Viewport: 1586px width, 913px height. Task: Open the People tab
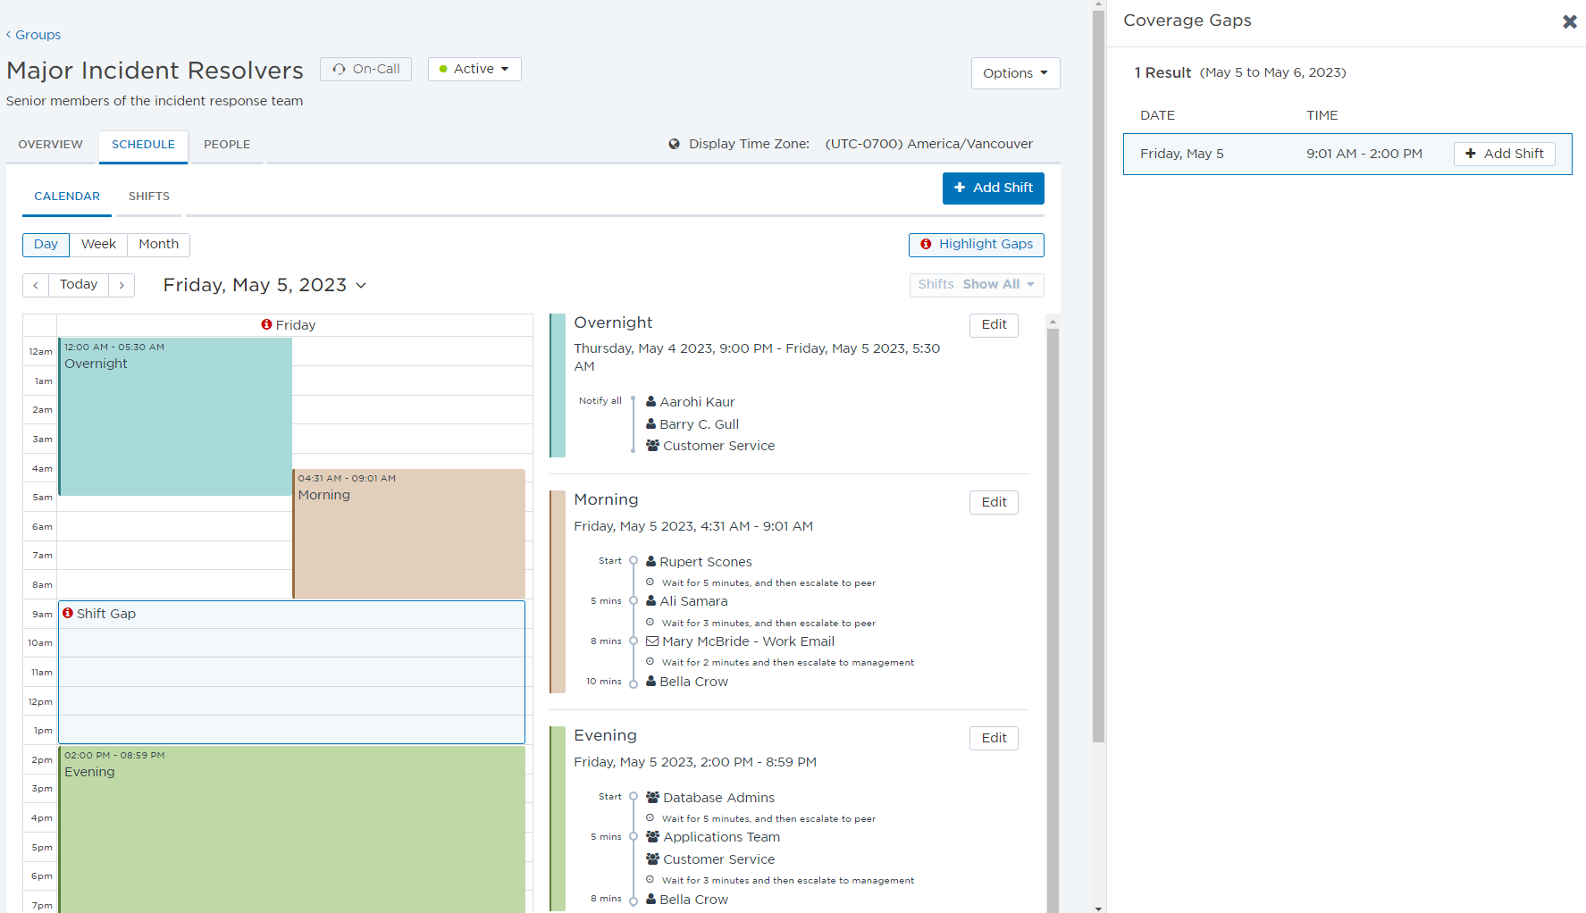[x=227, y=145]
